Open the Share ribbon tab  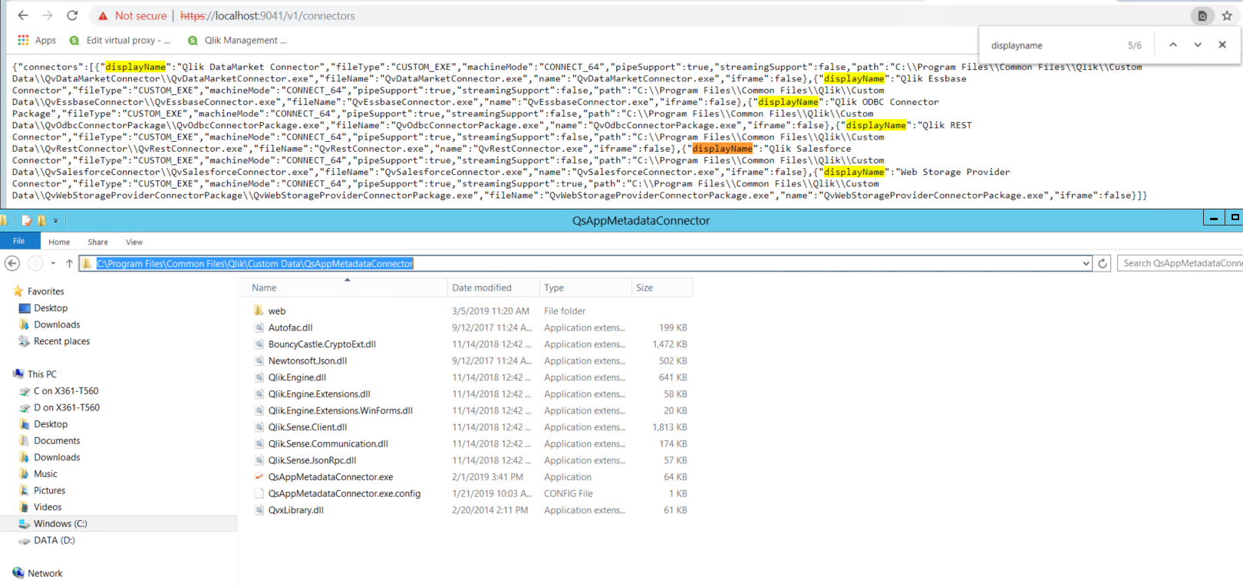click(x=97, y=242)
